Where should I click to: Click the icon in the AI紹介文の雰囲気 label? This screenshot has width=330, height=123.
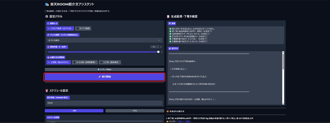point(48,57)
